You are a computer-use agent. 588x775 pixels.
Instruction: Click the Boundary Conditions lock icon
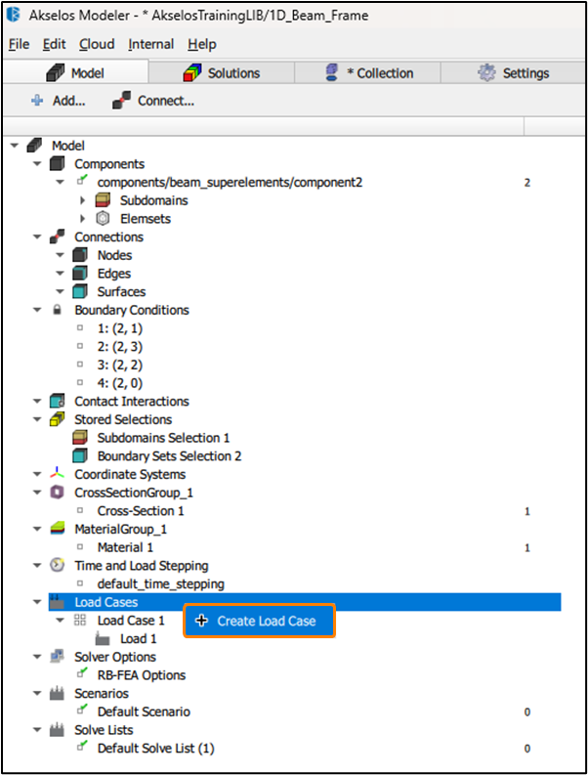click(x=58, y=310)
